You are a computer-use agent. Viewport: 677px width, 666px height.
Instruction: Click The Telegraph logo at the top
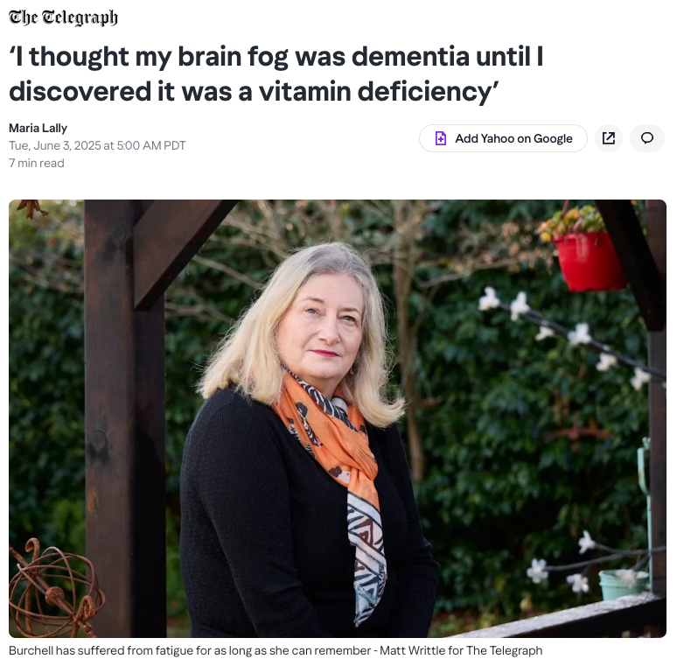tap(63, 18)
